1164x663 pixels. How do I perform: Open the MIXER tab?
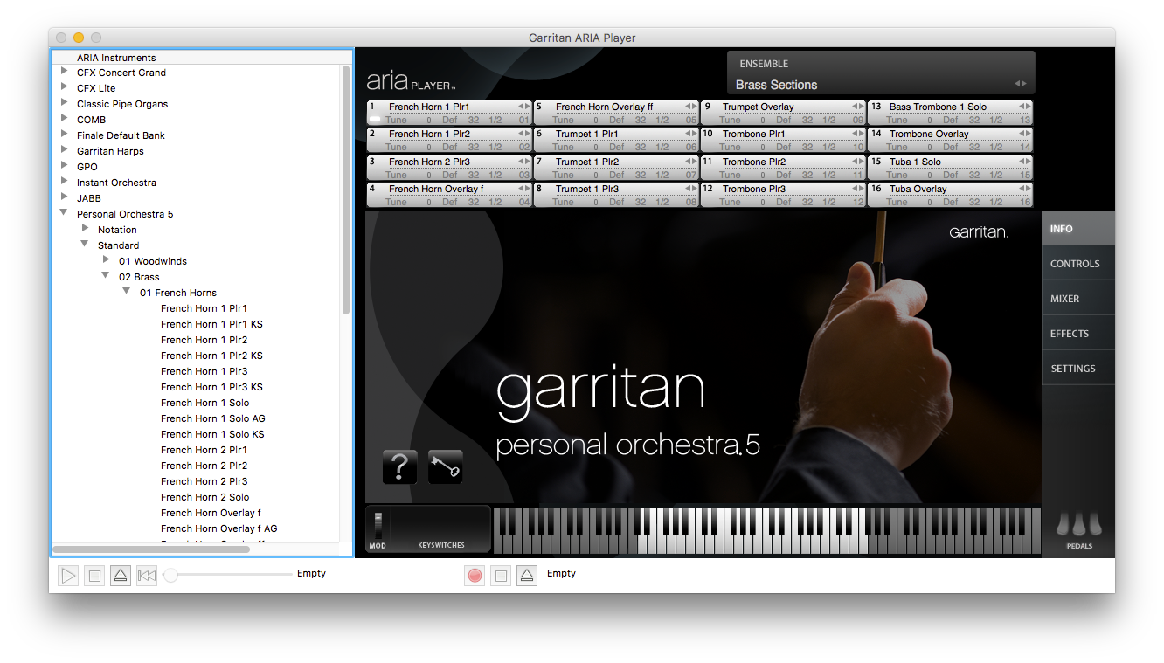tap(1078, 299)
